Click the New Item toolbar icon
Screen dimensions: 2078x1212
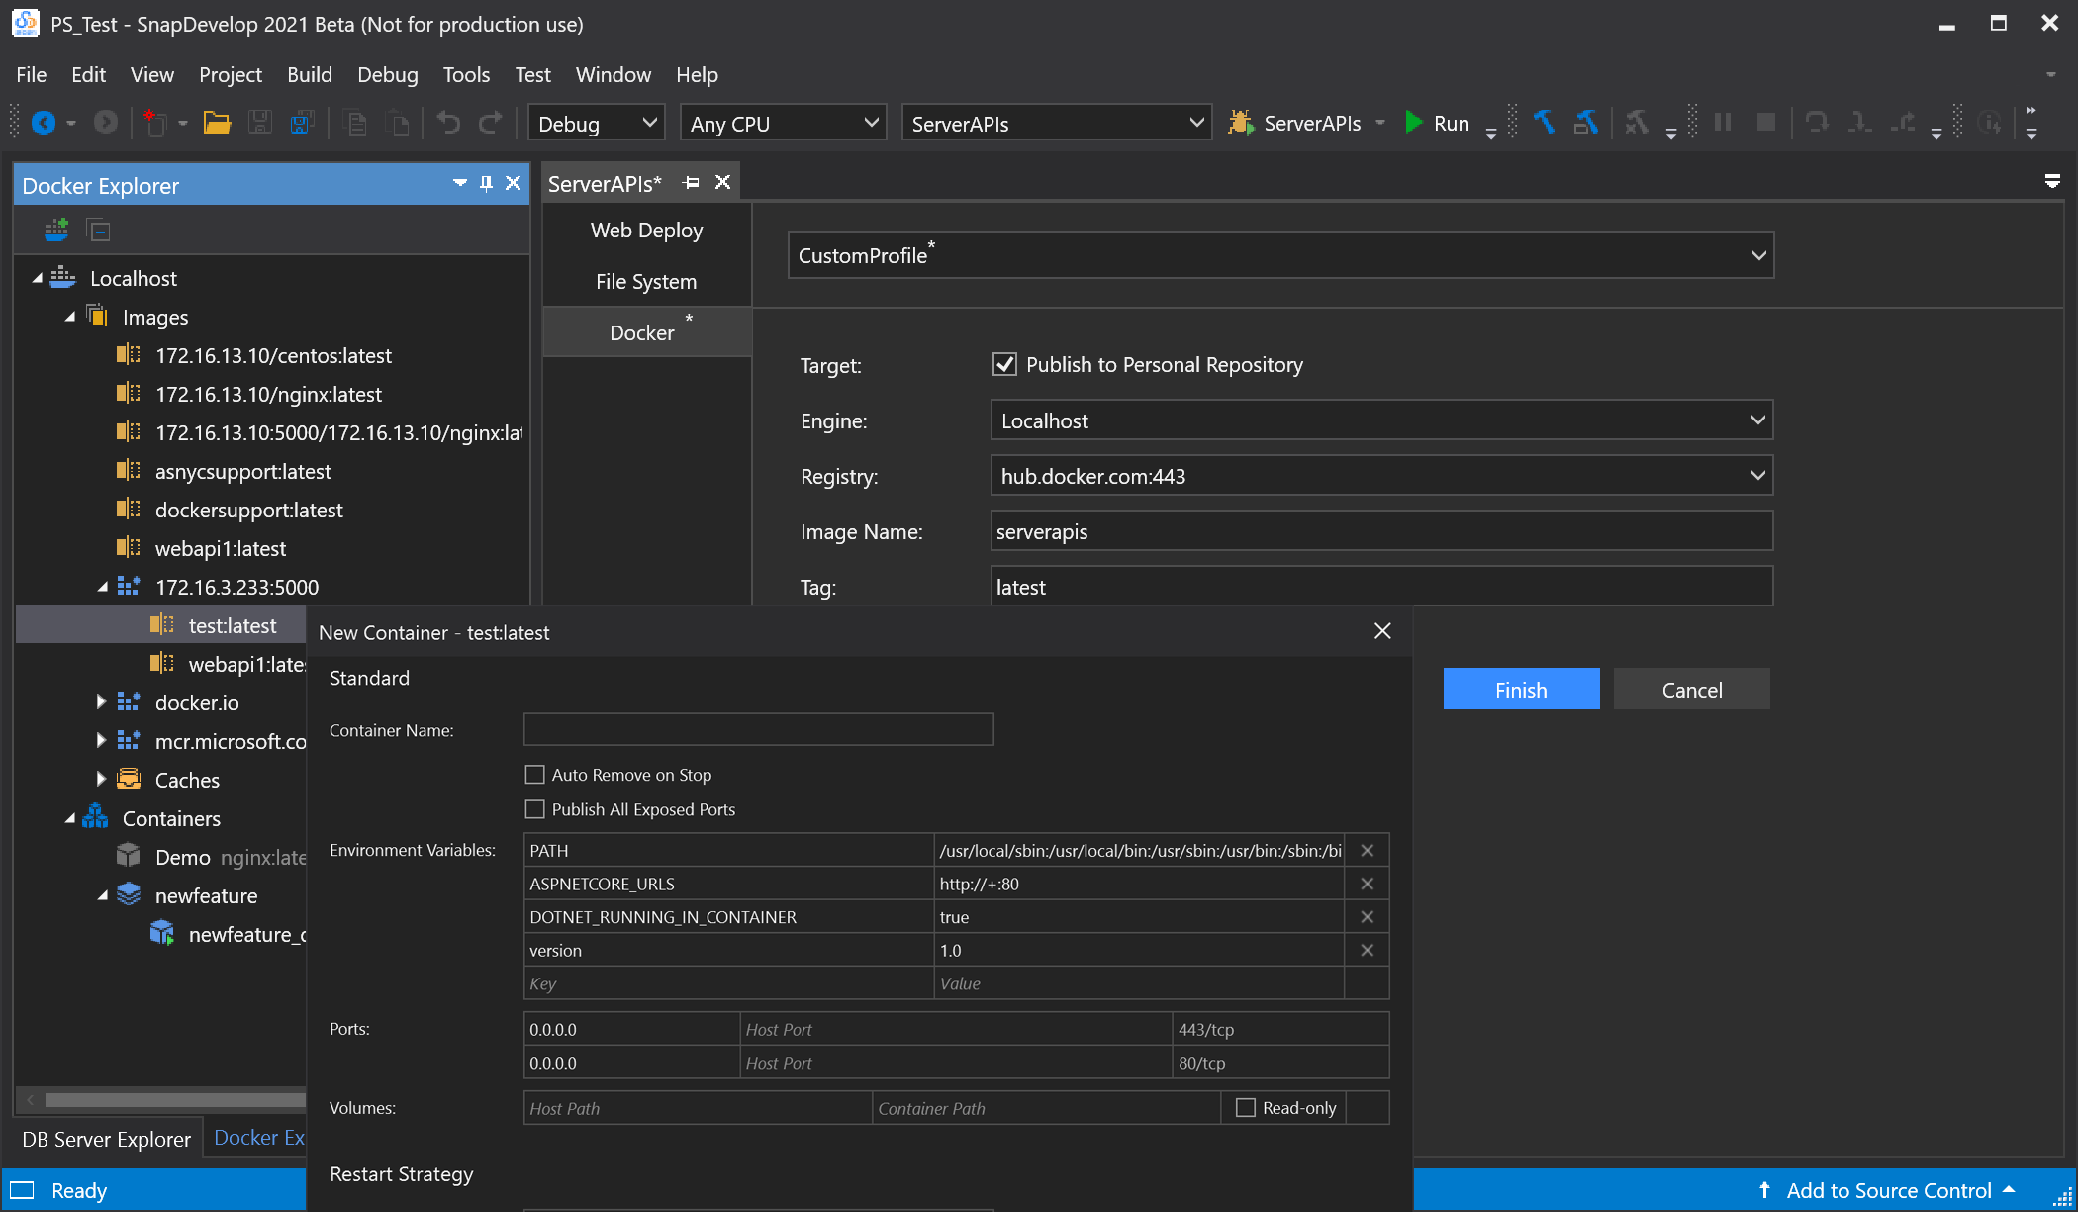[155, 123]
